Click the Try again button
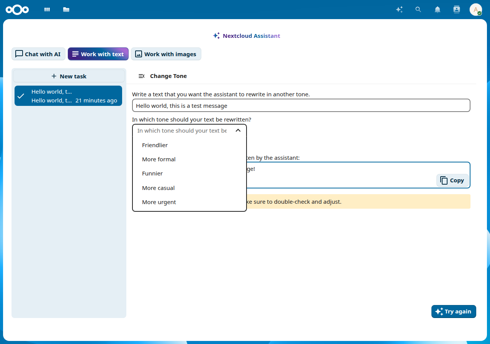The width and height of the screenshot is (490, 344). point(454,312)
